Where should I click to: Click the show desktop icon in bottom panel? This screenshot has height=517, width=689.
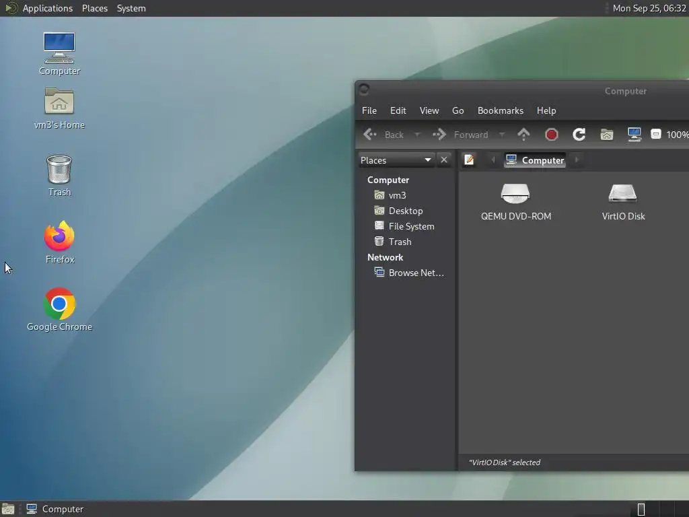pyautogui.click(x=8, y=509)
